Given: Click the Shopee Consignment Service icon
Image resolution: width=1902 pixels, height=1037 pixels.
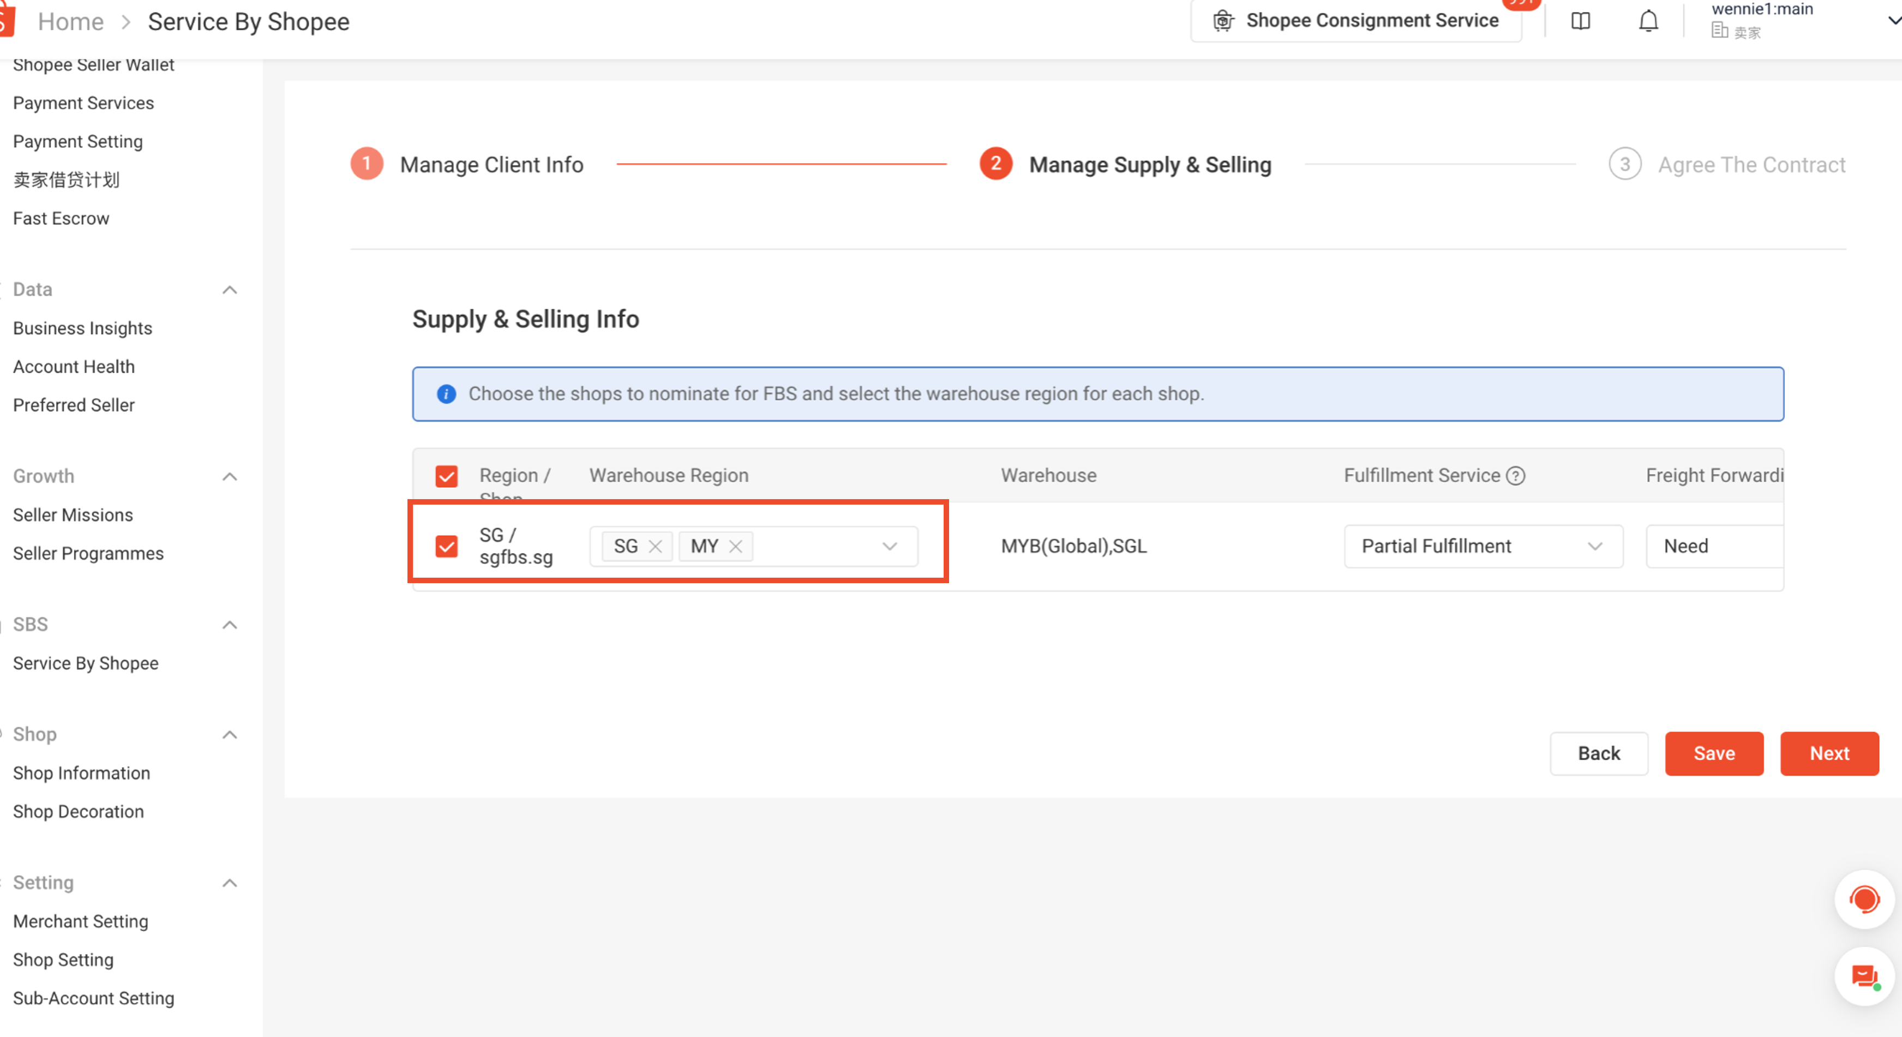Looking at the screenshot, I should coord(1223,21).
